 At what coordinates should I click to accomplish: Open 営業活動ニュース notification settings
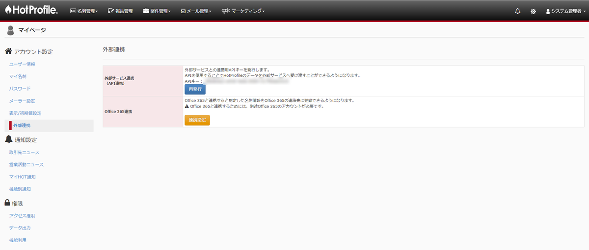click(27, 164)
